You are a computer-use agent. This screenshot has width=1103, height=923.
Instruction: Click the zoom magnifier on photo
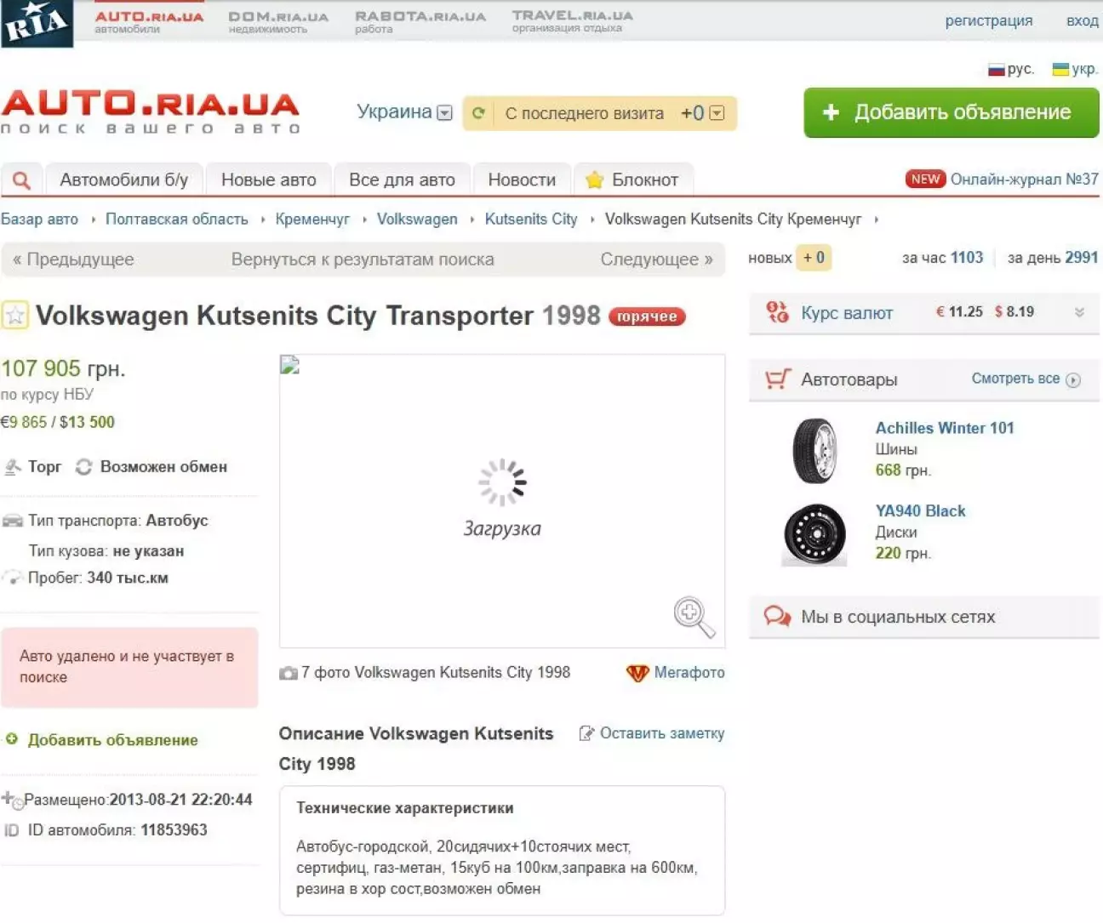point(694,617)
